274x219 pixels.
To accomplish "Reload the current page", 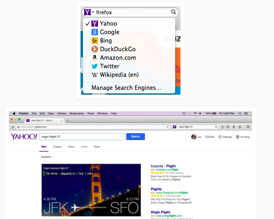I will 167,127.
